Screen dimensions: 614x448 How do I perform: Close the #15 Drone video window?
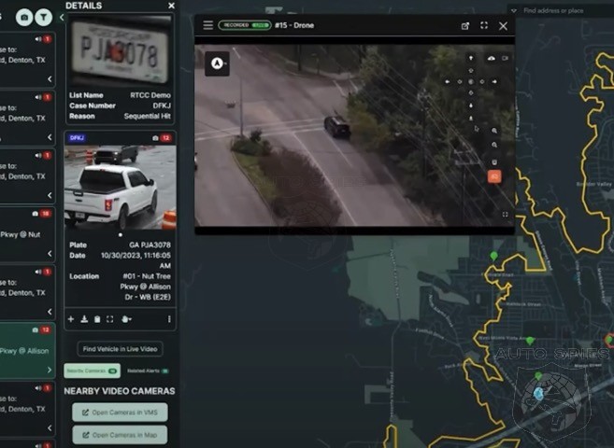(x=503, y=26)
